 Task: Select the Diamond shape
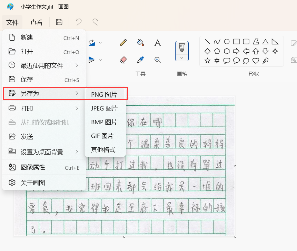click(x=207, y=51)
